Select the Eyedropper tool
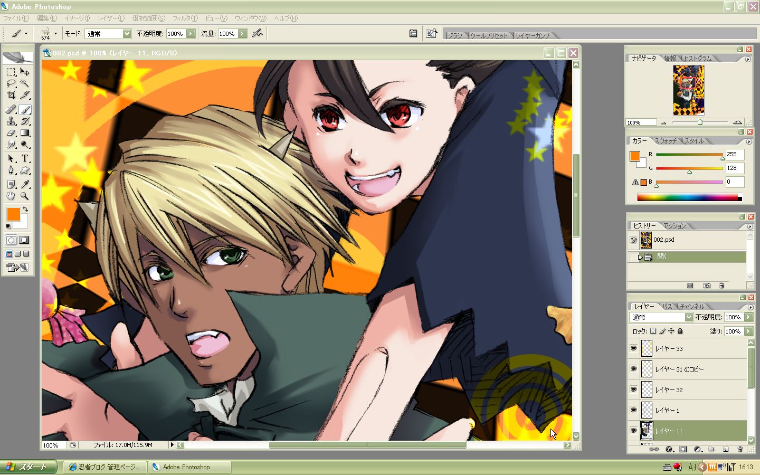Screen dimensions: 760x475 25,184
